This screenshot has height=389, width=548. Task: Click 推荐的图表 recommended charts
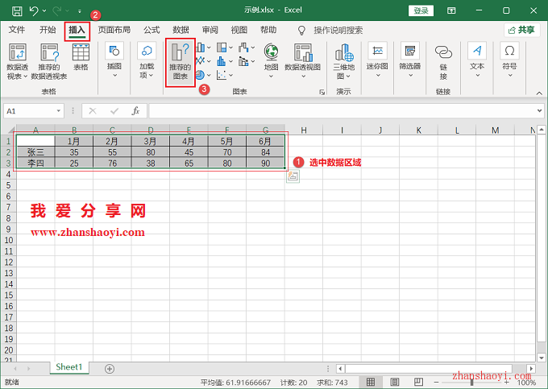click(181, 62)
